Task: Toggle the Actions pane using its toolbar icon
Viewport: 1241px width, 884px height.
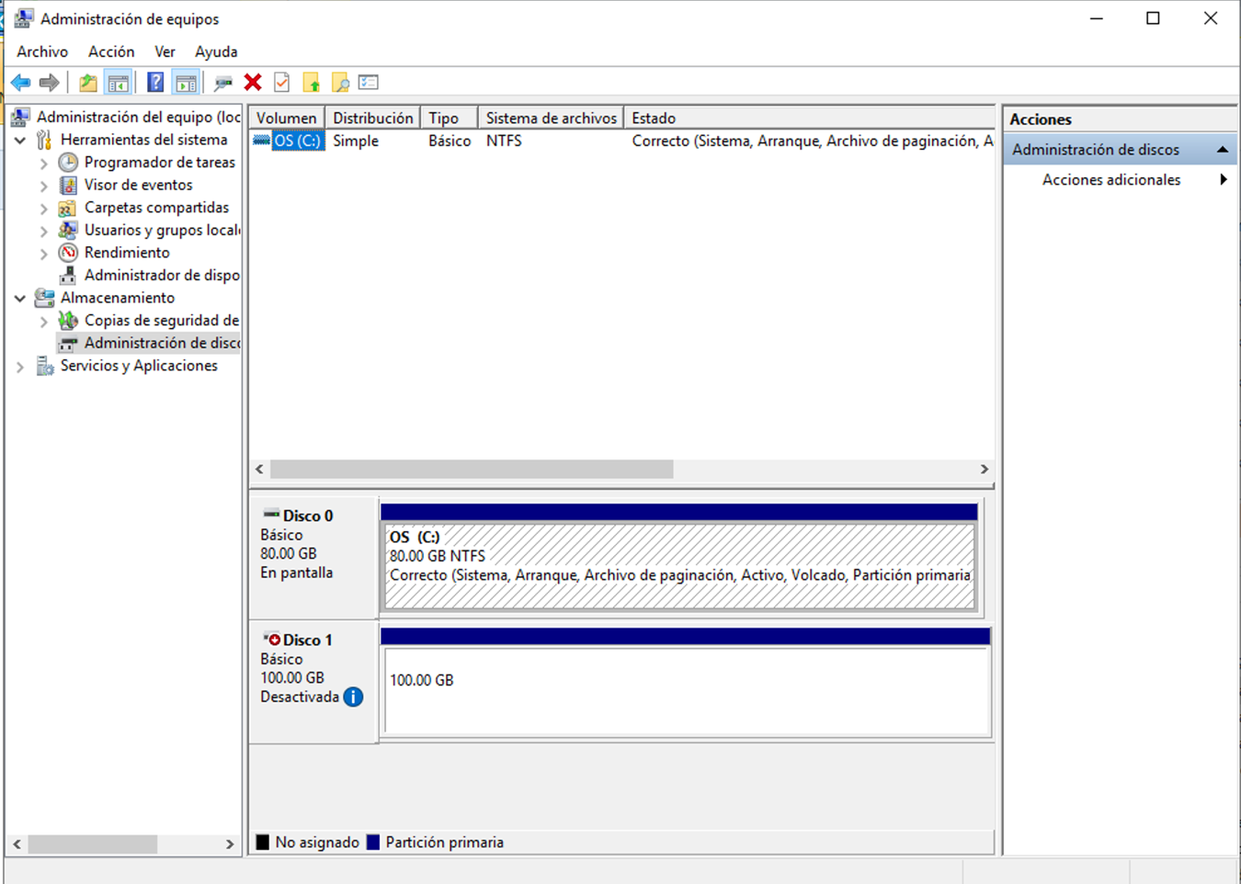Action: click(x=186, y=82)
